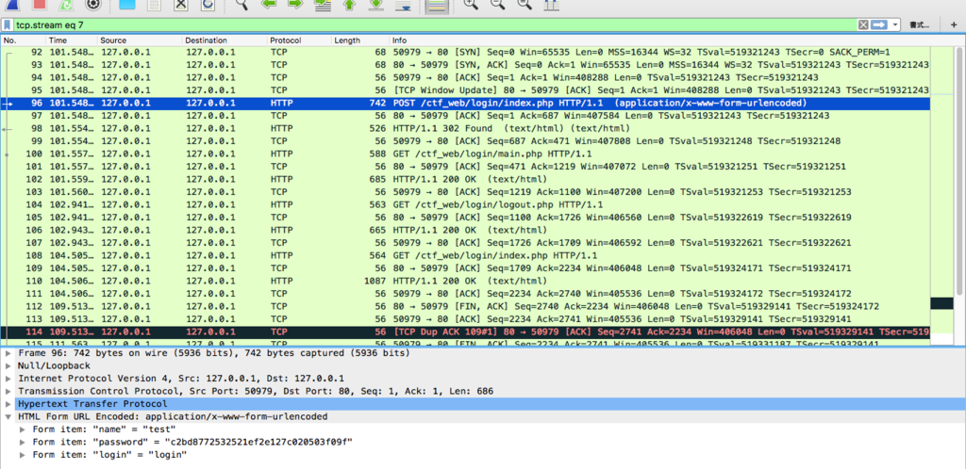Select packet 112 with FIN, ACK
This screenshot has width=966, height=469.
coord(465,306)
